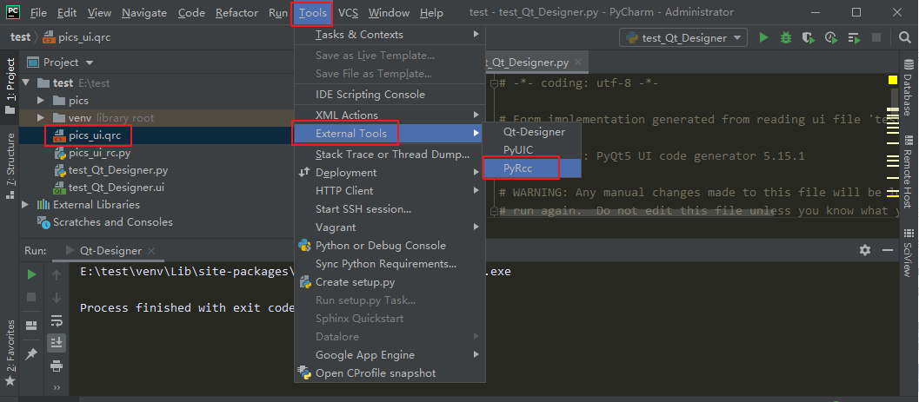The image size is (919, 402).
Task: Toggle soft-wrap icon in Run panel
Action: [x=57, y=320]
